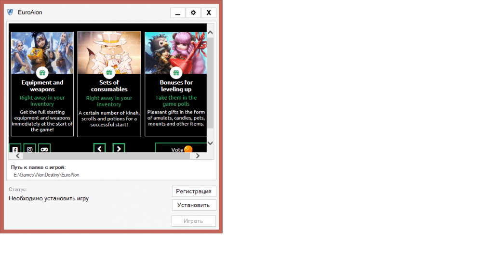Image resolution: width=482 pixels, height=271 pixels.
Task: Click the gift icon above Sets of consumables
Action: [109, 73]
